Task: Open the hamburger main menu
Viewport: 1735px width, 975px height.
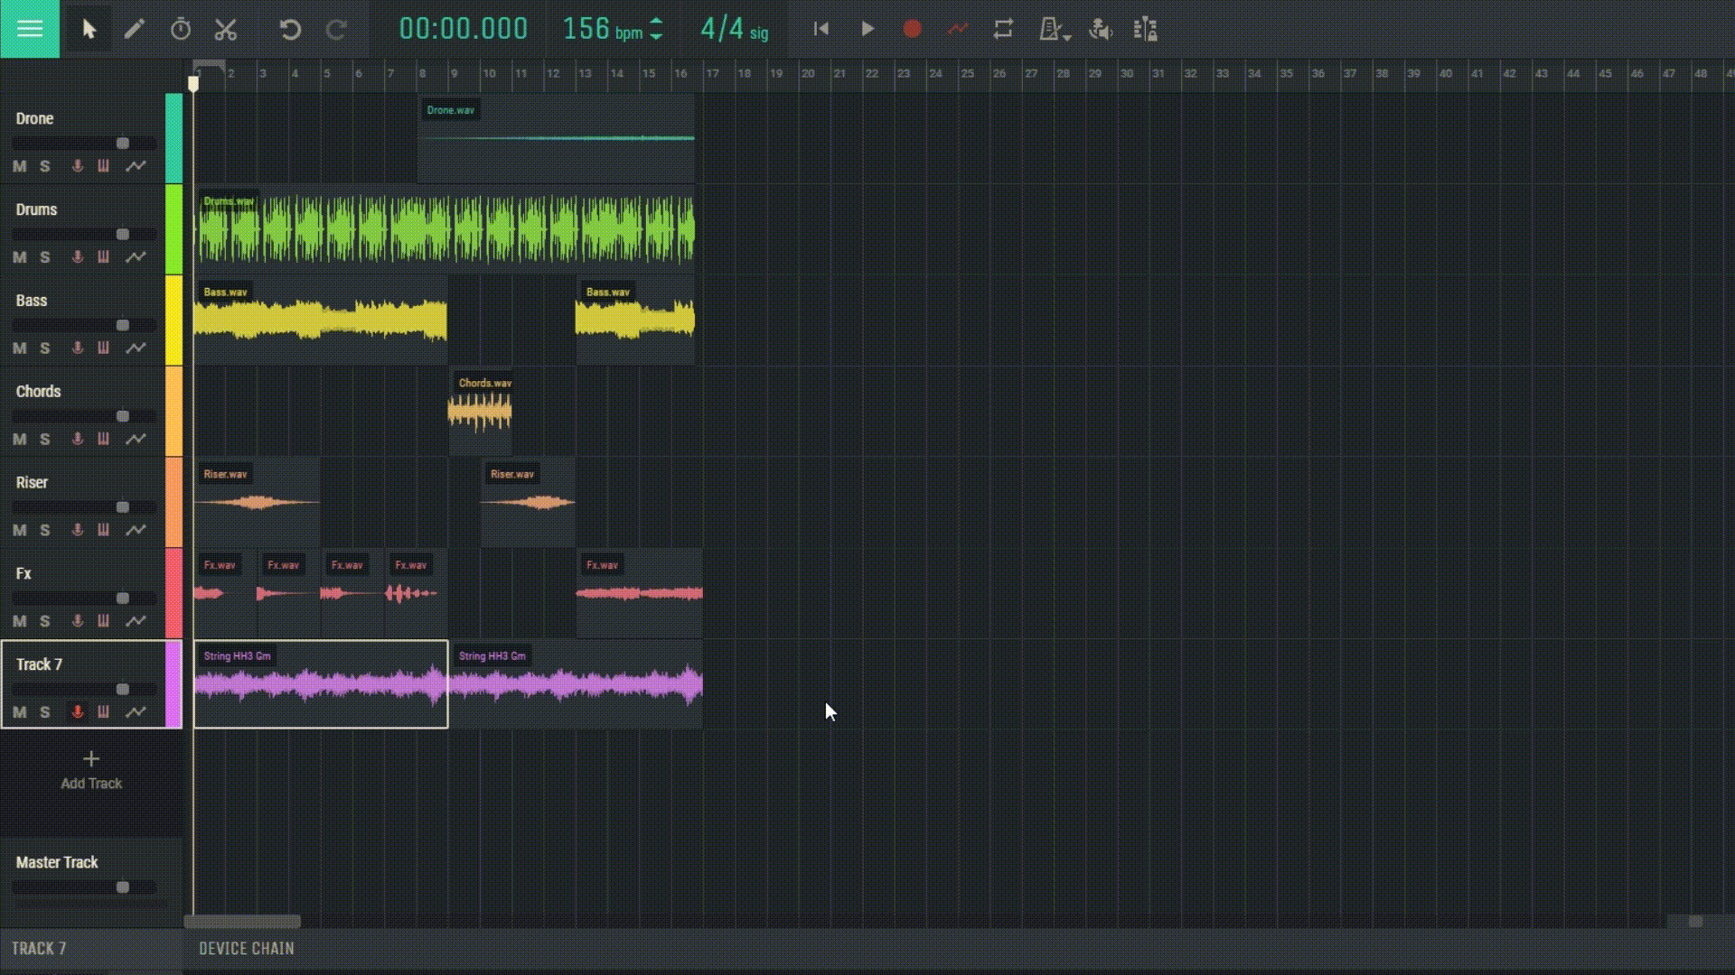Action: (30, 29)
